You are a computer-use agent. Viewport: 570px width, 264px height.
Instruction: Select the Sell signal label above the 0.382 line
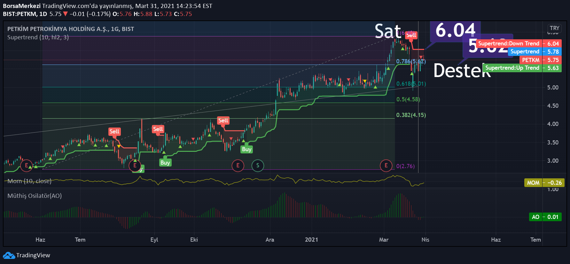223,120
